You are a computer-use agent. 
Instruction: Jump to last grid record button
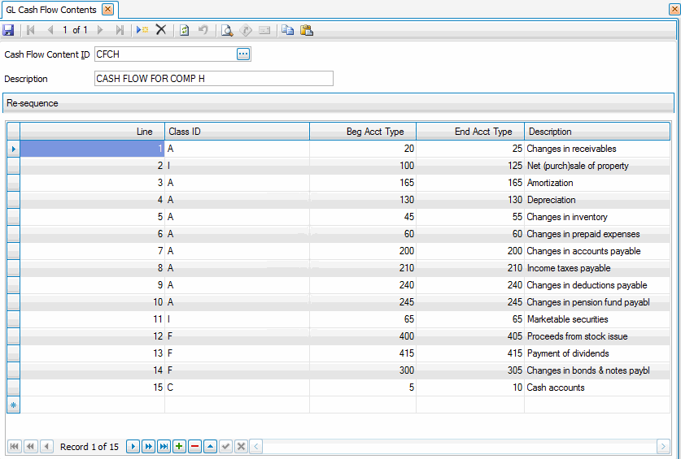(x=164, y=447)
